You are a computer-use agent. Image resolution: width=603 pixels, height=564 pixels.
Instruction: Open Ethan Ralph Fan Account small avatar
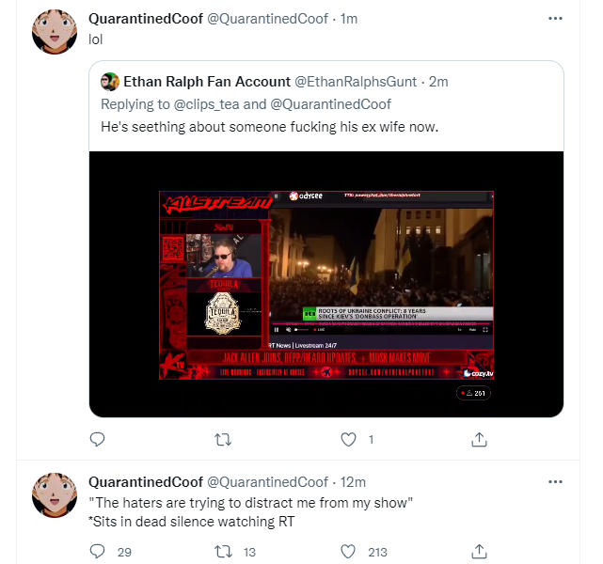click(x=110, y=82)
